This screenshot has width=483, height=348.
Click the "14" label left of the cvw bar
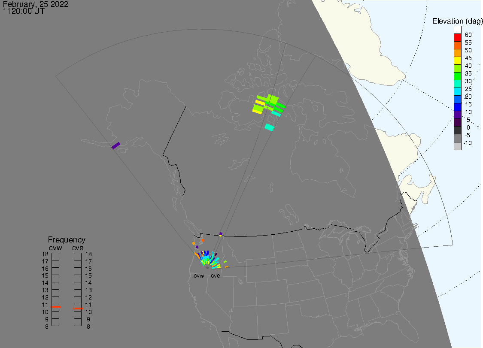click(x=45, y=283)
